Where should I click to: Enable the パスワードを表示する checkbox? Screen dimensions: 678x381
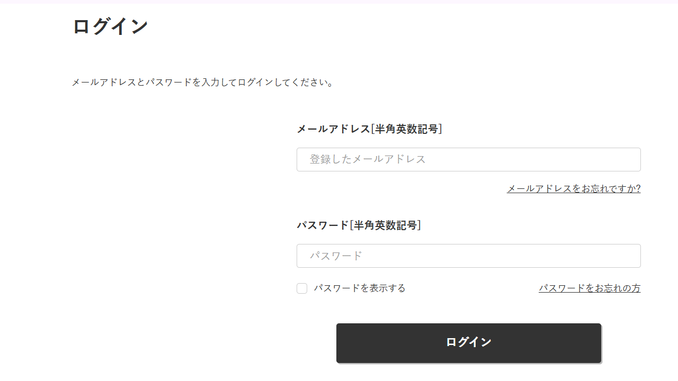pyautogui.click(x=302, y=288)
